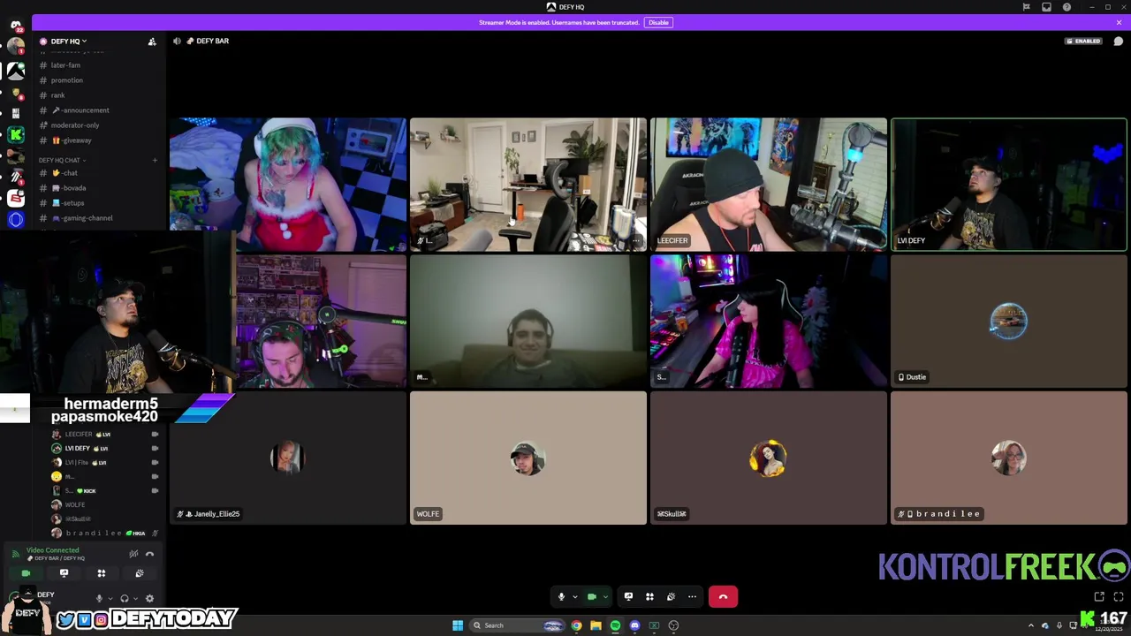The width and height of the screenshot is (1131, 636).
Task: Open output device arrow beside user panel headphones
Action: click(x=134, y=598)
